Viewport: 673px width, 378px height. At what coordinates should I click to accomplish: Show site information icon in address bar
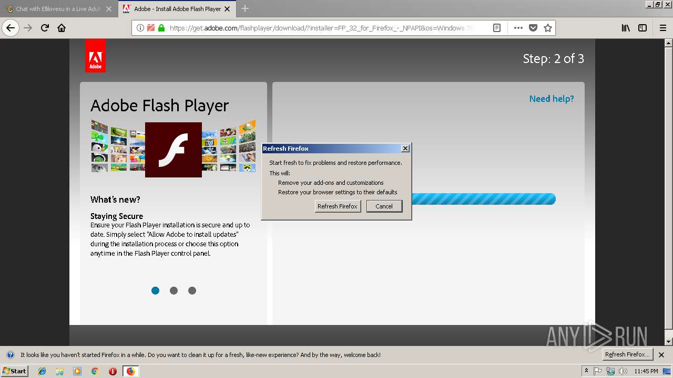pyautogui.click(x=140, y=28)
